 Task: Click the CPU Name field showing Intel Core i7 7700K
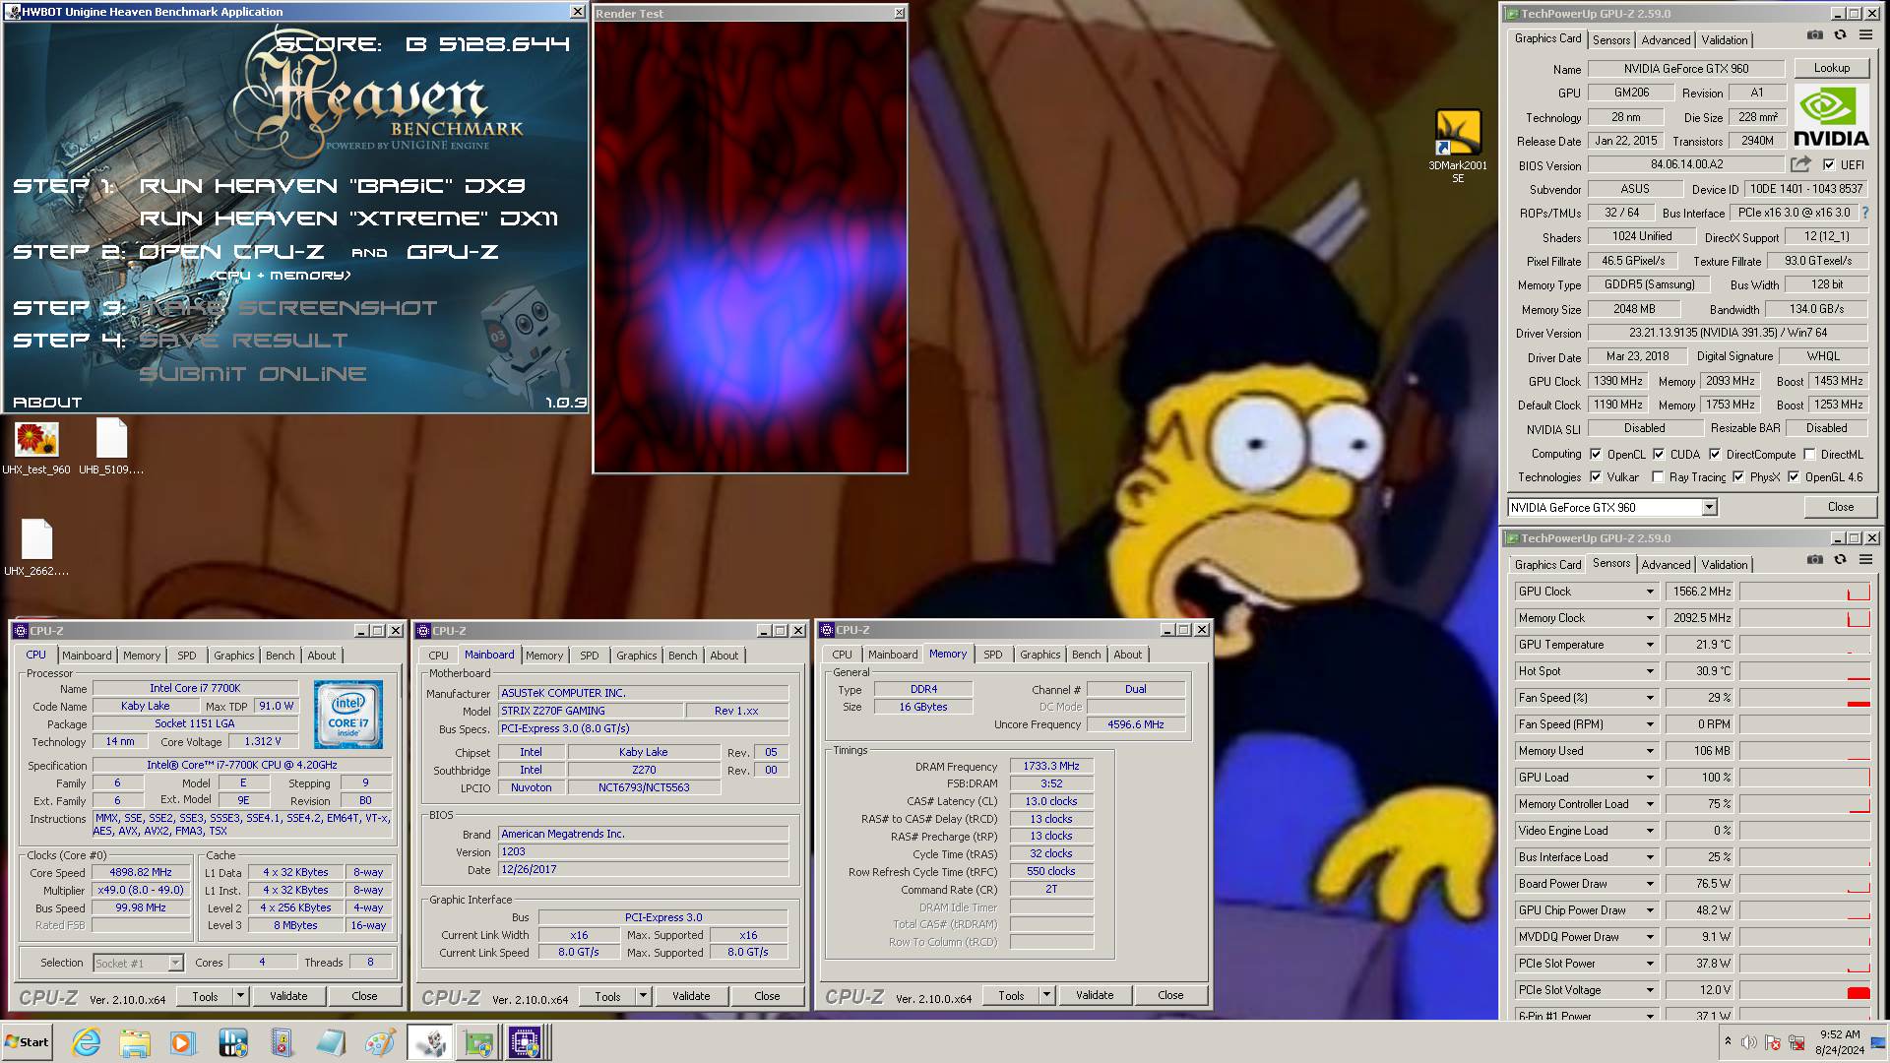pos(195,689)
